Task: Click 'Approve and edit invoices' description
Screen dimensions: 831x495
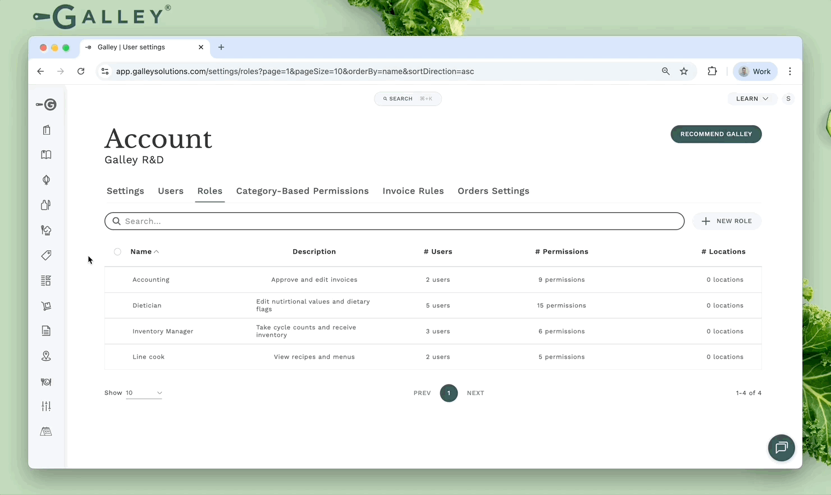Action: (314, 279)
